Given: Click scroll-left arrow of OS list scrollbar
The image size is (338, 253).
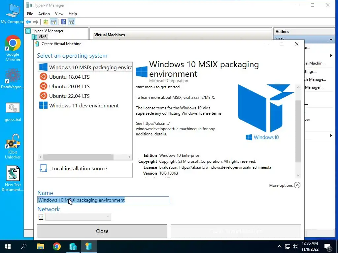Looking at the screenshot, I should (41, 157).
